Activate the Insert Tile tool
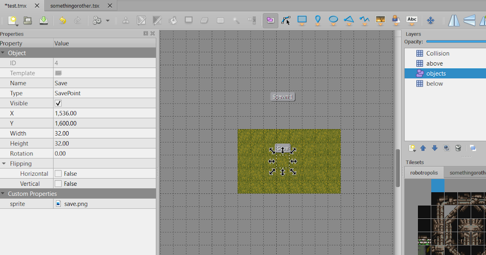The image size is (486, 255). [380, 20]
